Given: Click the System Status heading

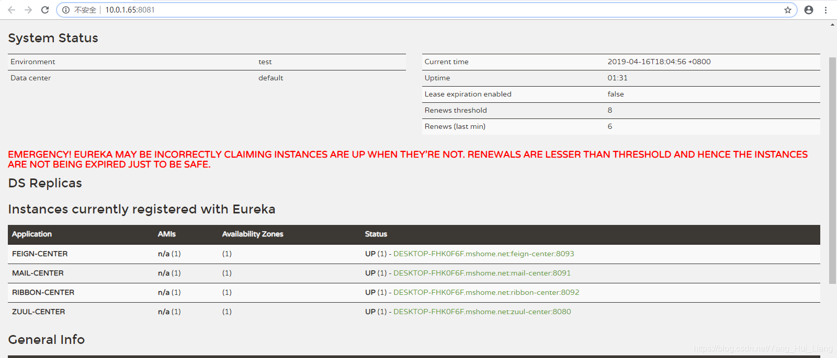Looking at the screenshot, I should tap(53, 38).
